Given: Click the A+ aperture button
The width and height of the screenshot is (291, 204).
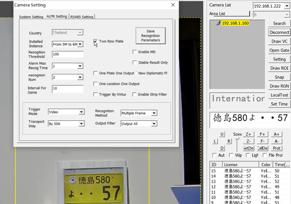Looking at the screenshot, I should click(276, 134).
